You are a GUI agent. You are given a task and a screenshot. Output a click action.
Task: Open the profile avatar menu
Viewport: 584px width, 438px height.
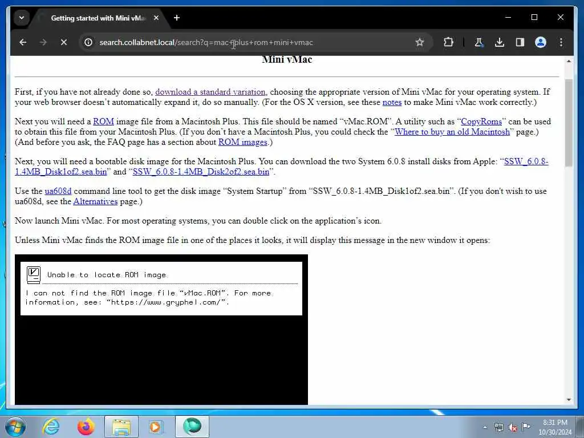point(541,42)
